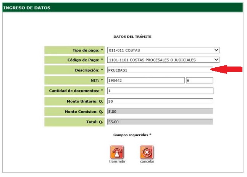Click the "cancelar" text label

pos(147,162)
